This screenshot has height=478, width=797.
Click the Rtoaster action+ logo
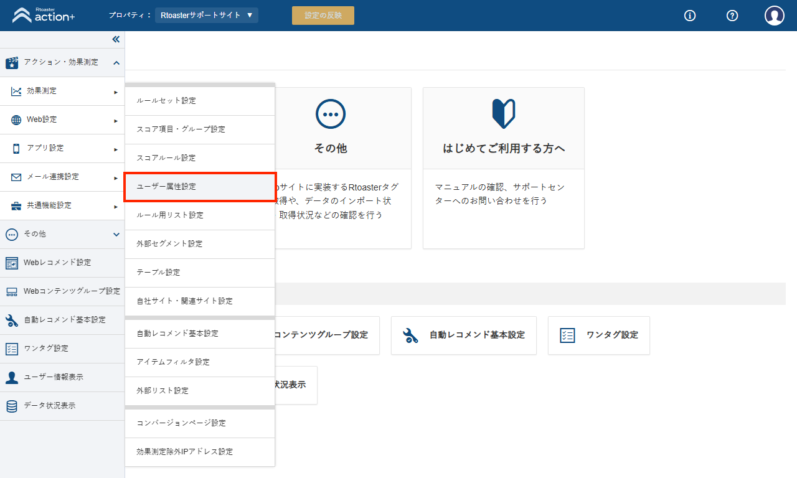[44, 15]
